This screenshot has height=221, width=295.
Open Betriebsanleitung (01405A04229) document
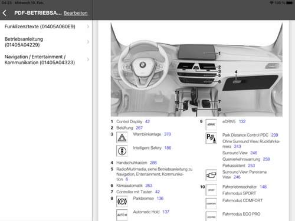coord(46,42)
